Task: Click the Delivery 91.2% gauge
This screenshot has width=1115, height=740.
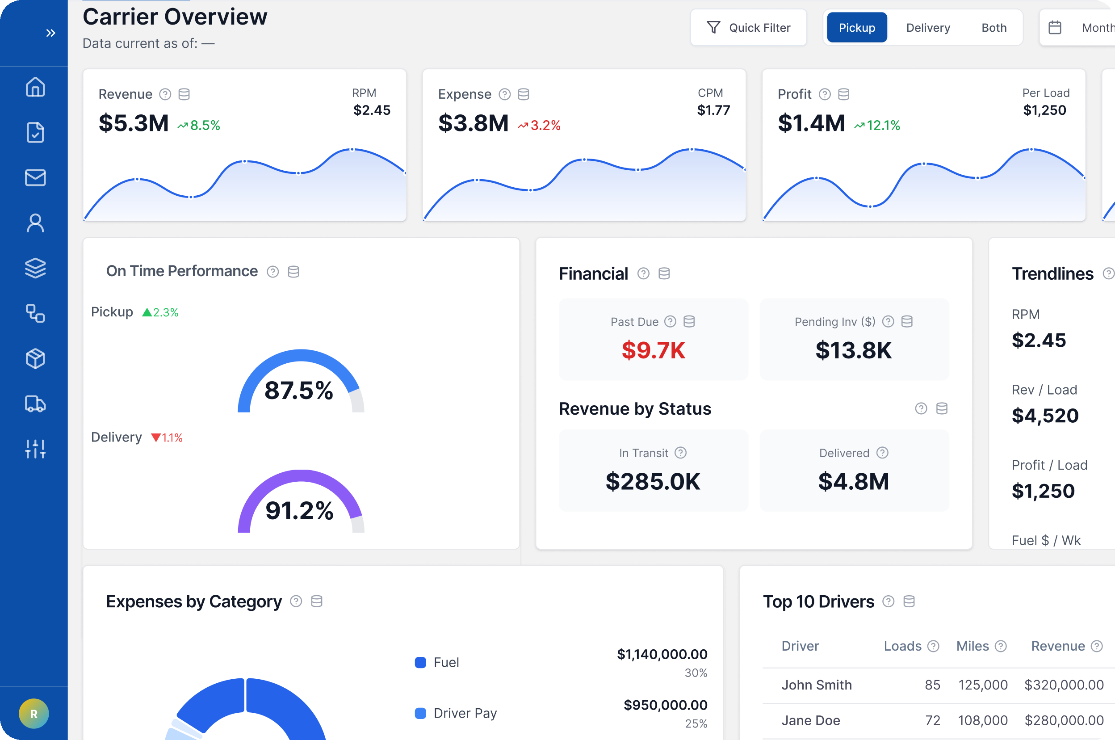Action: coord(301,502)
